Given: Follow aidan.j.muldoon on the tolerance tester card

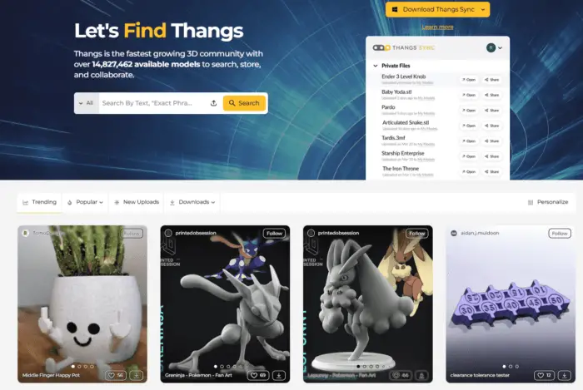Looking at the screenshot, I should 560,233.
